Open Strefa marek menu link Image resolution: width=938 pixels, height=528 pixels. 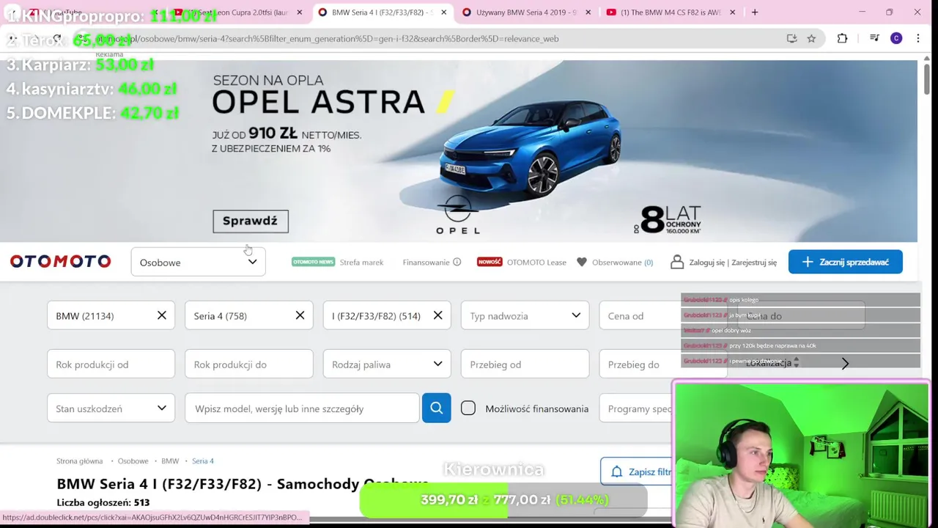[x=361, y=262]
